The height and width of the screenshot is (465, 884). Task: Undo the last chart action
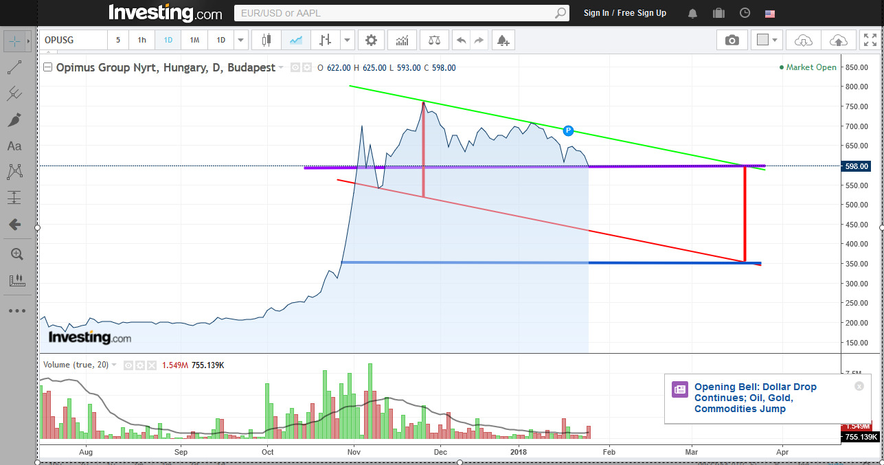pos(462,41)
